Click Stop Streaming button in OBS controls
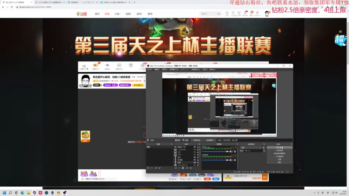This screenshot has width=349, height=196. 280,148
